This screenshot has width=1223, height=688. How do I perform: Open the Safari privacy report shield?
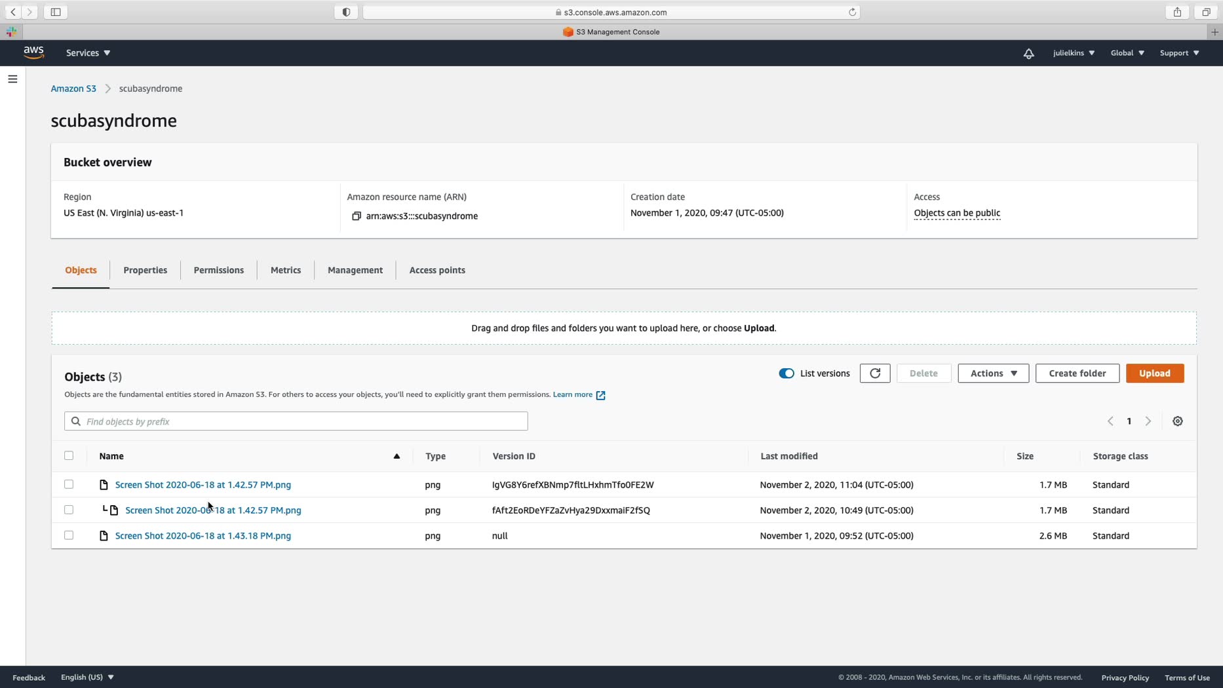[x=346, y=12]
